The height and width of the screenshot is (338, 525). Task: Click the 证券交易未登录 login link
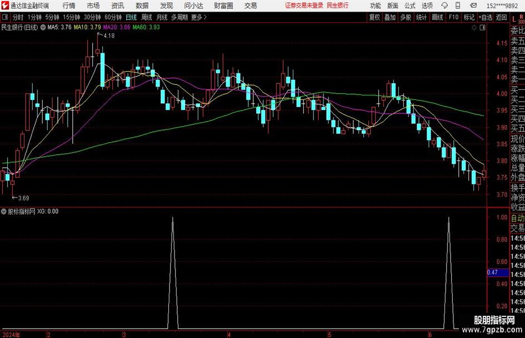(304, 6)
